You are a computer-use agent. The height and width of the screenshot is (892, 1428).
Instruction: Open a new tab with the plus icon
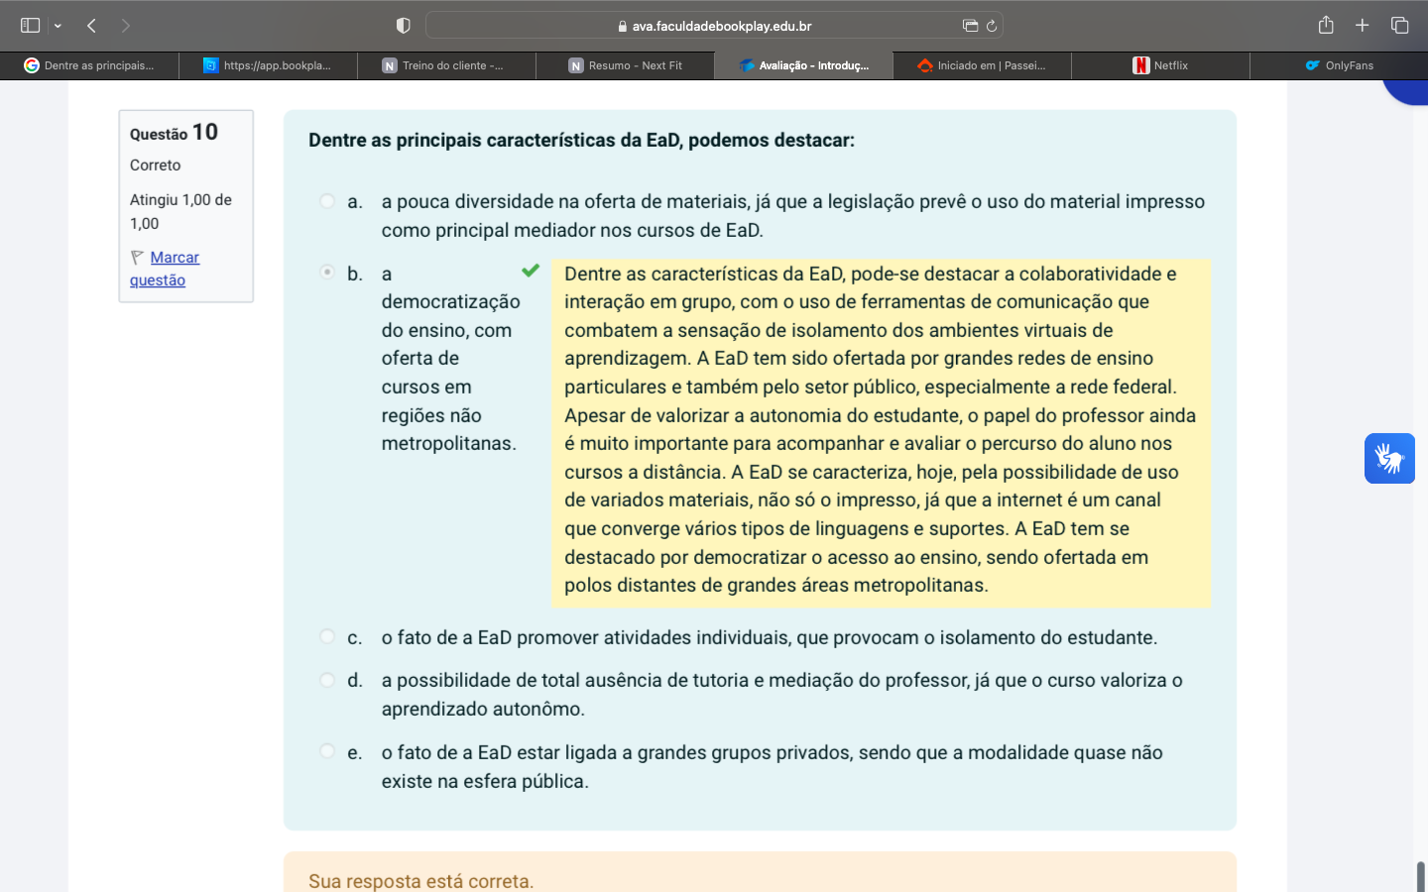pos(1362,26)
